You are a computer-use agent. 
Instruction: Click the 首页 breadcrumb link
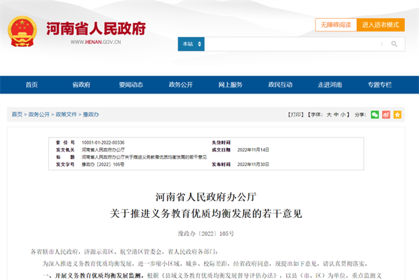(x=17, y=115)
